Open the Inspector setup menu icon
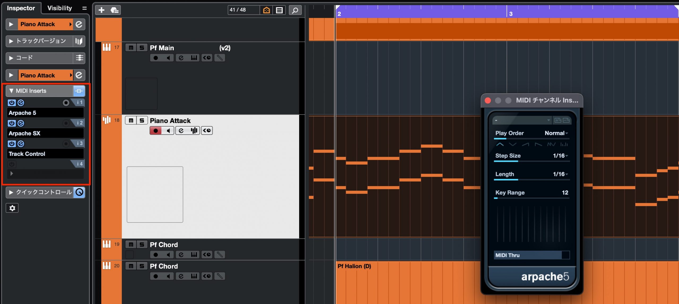The width and height of the screenshot is (679, 304). [x=84, y=8]
